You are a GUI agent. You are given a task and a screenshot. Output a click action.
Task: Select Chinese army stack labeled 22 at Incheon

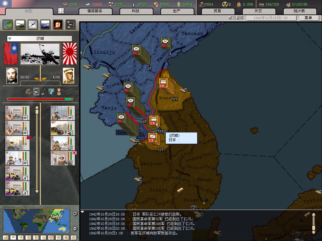click(127, 124)
